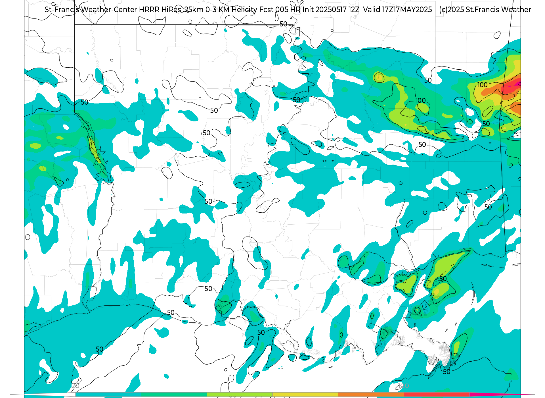This screenshot has width=545, height=398.
Task: Click the '100' contour label above the lime-green area
Action: 420,100
